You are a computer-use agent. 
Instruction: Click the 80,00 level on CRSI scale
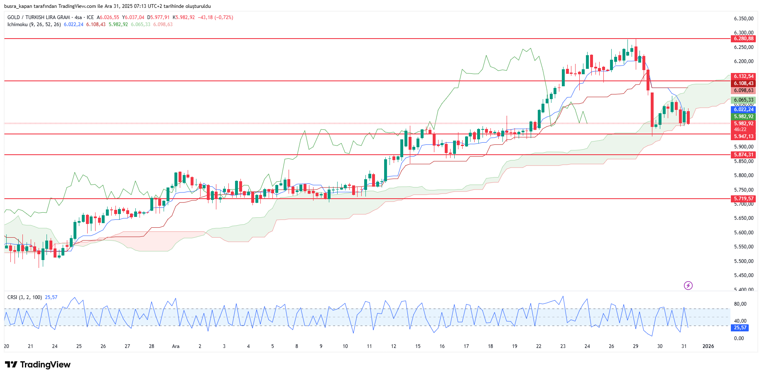tap(740, 304)
